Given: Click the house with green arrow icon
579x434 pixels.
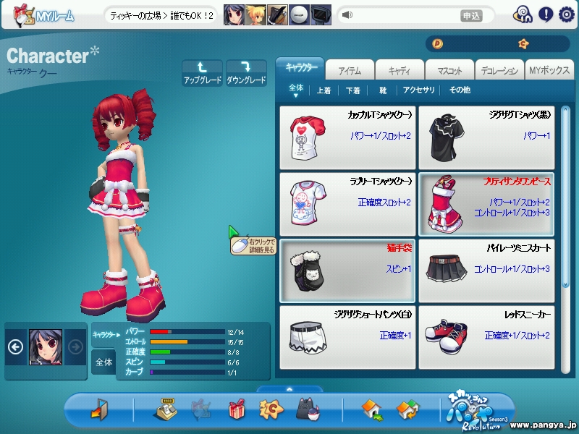Looking at the screenshot, I should pos(373,411).
